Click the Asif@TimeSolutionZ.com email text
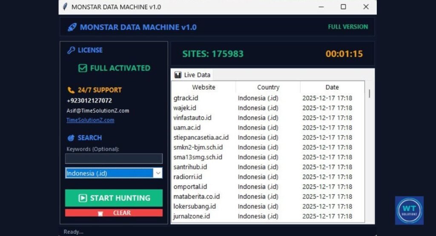Screen dimensions: 436x236 coord(98,111)
